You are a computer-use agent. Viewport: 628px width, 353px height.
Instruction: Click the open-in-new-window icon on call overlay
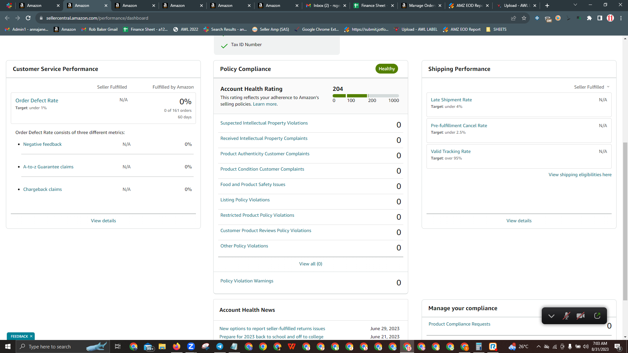597,316
